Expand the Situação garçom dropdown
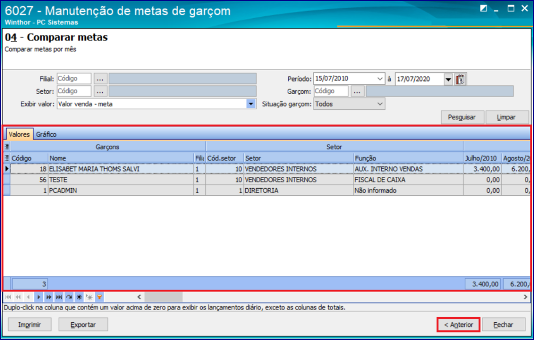This screenshot has height=340, width=534. click(x=380, y=104)
